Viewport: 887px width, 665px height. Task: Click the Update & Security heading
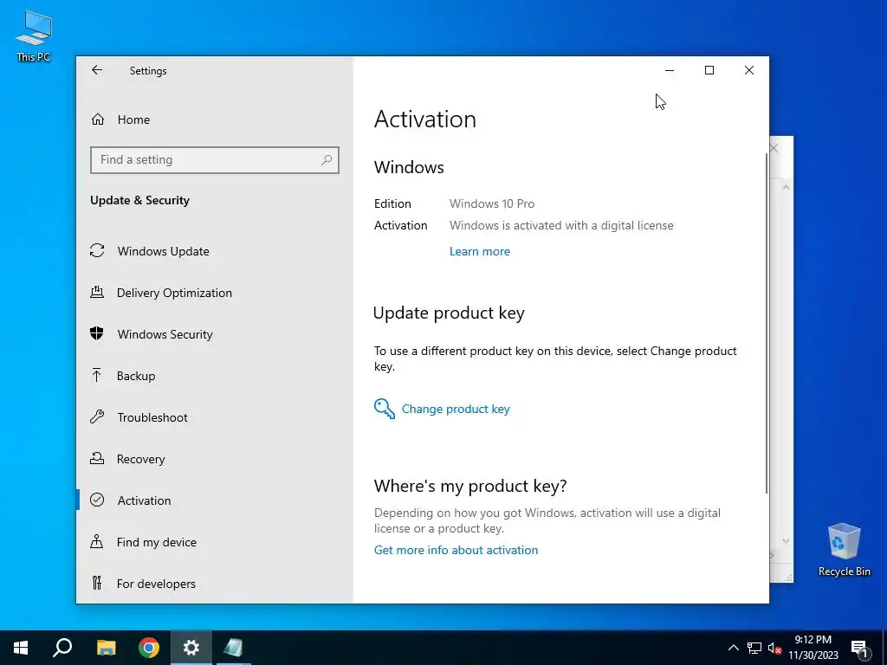tap(139, 201)
